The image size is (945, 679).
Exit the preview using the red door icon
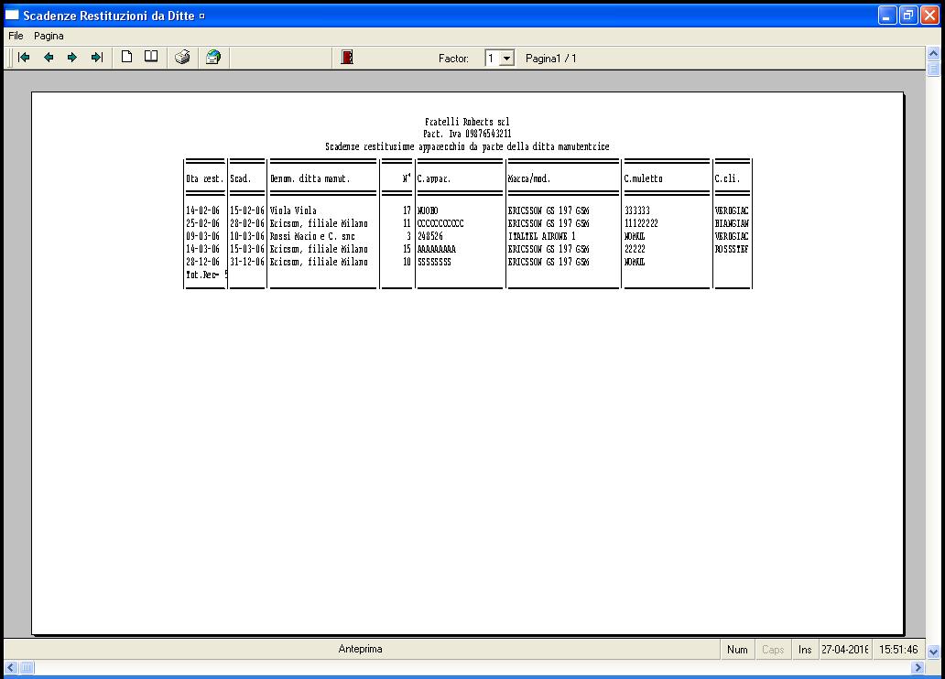[347, 58]
